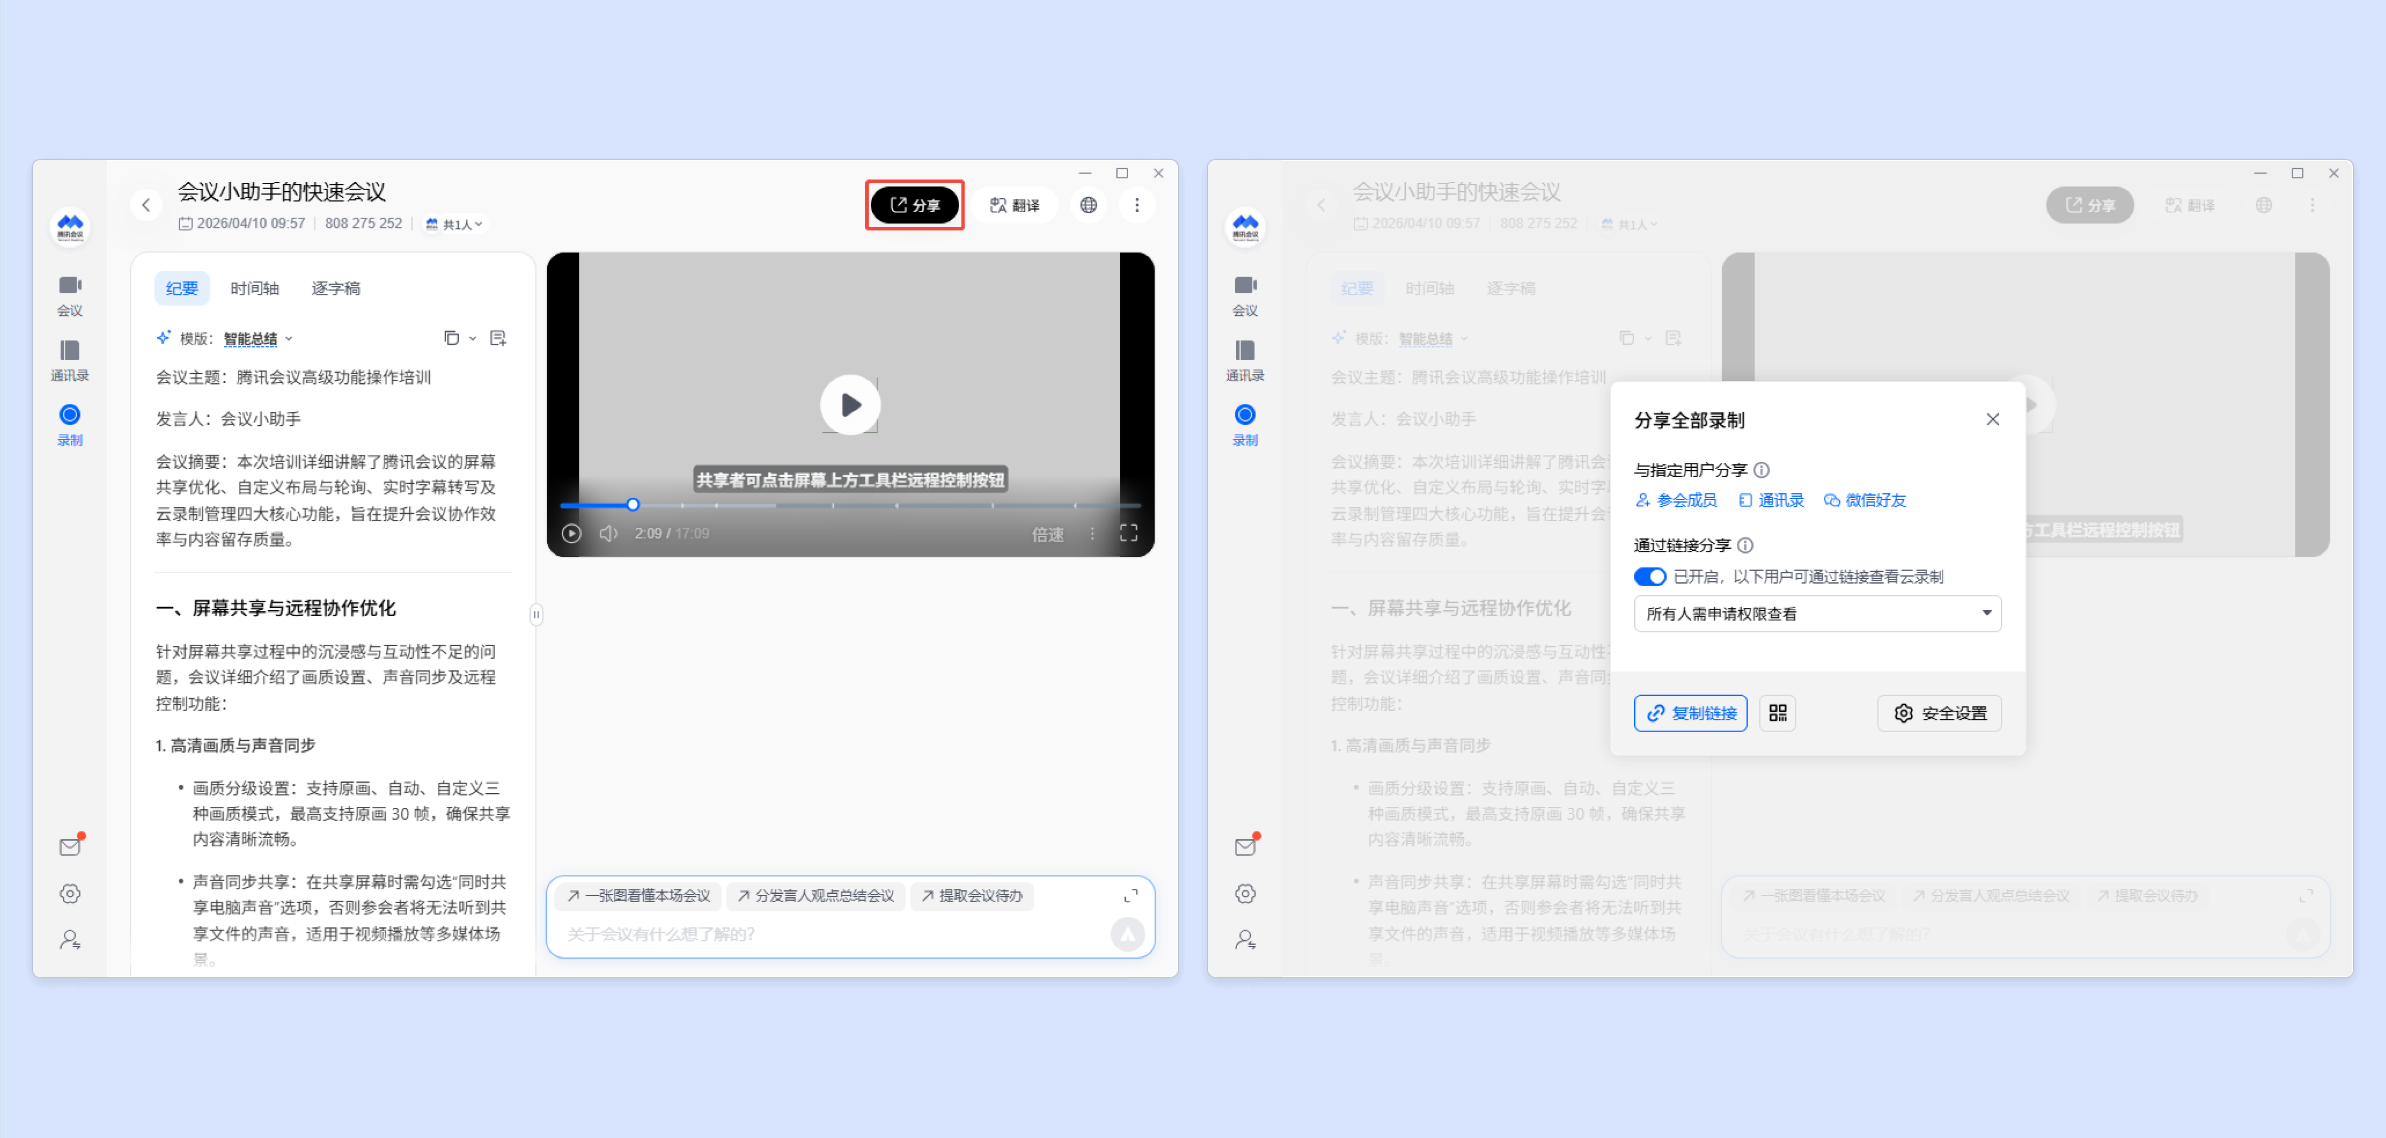Click small play icon in video controls
Screen dimensions: 2386x1138
coord(571,533)
